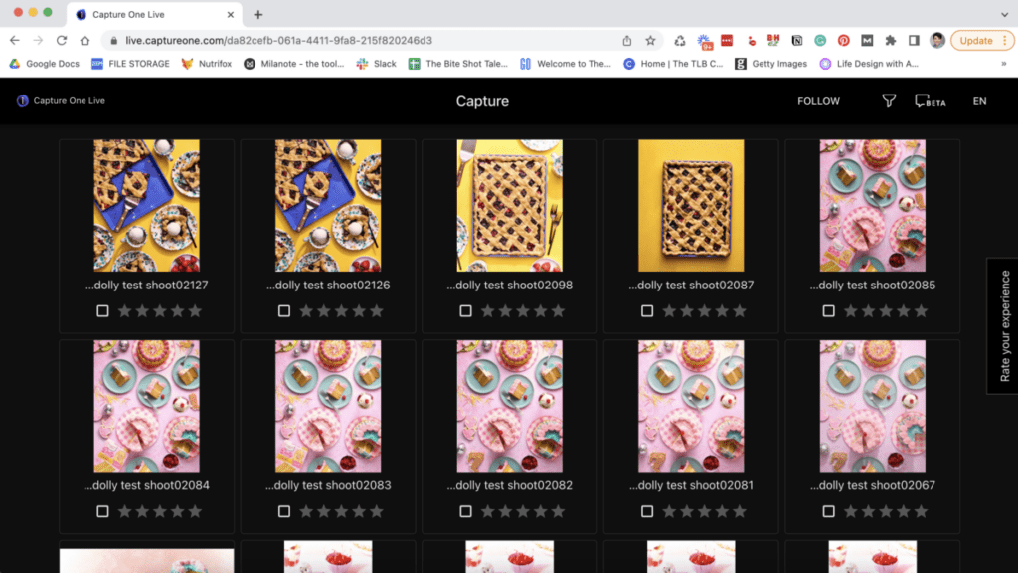Open the Chrome three-dot menu on Update
The width and height of the screenshot is (1018, 573).
point(1005,40)
